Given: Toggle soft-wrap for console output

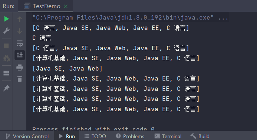Looking at the screenshot, I should click(20, 43).
